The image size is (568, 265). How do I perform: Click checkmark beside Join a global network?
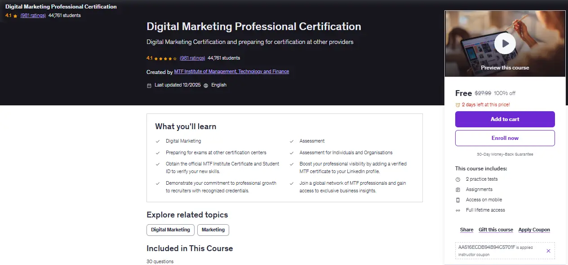[x=292, y=183]
